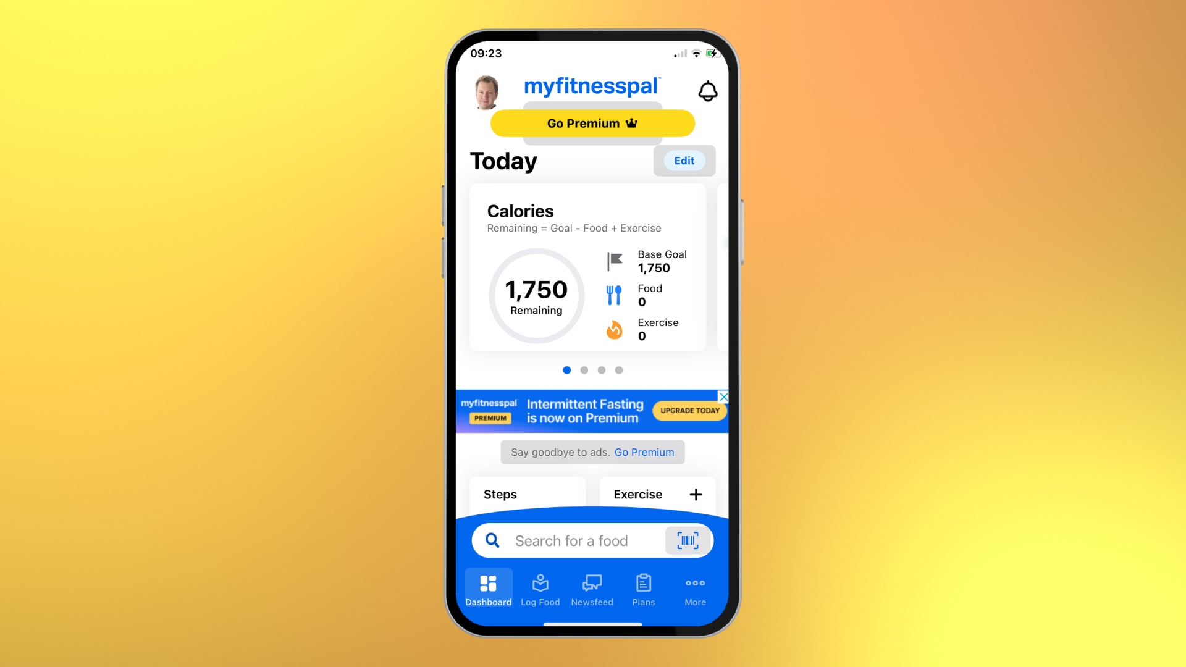This screenshot has width=1186, height=667.
Task: Tap the Exercise add button
Action: tap(695, 494)
